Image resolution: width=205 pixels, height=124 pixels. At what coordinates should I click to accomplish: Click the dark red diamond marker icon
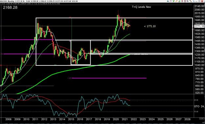pyautogui.click(x=182, y=1)
